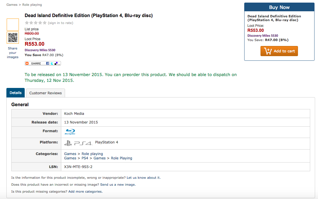Click the Buy Now header

pos(279,7)
